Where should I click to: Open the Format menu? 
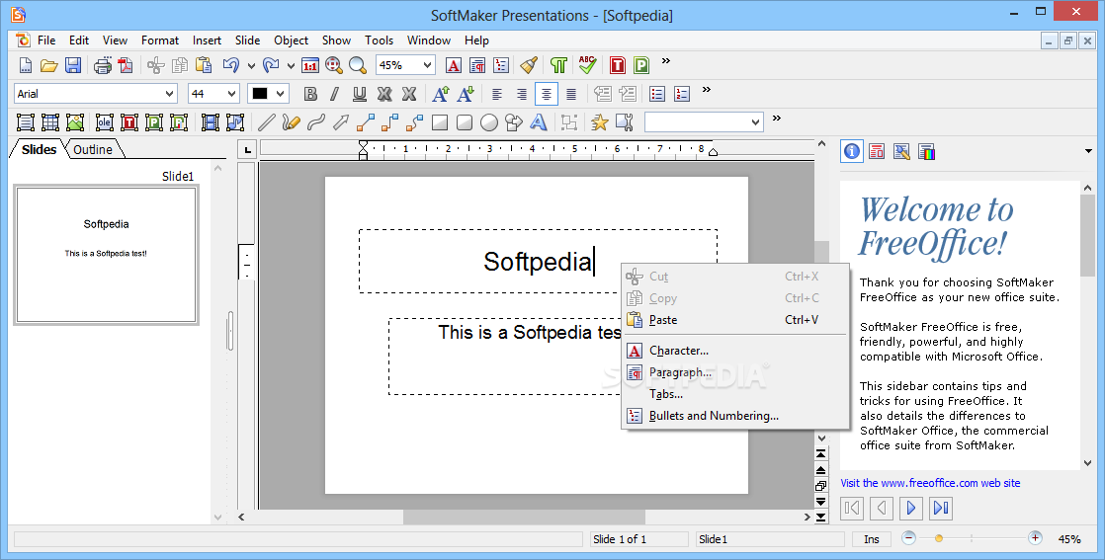pyautogui.click(x=160, y=40)
